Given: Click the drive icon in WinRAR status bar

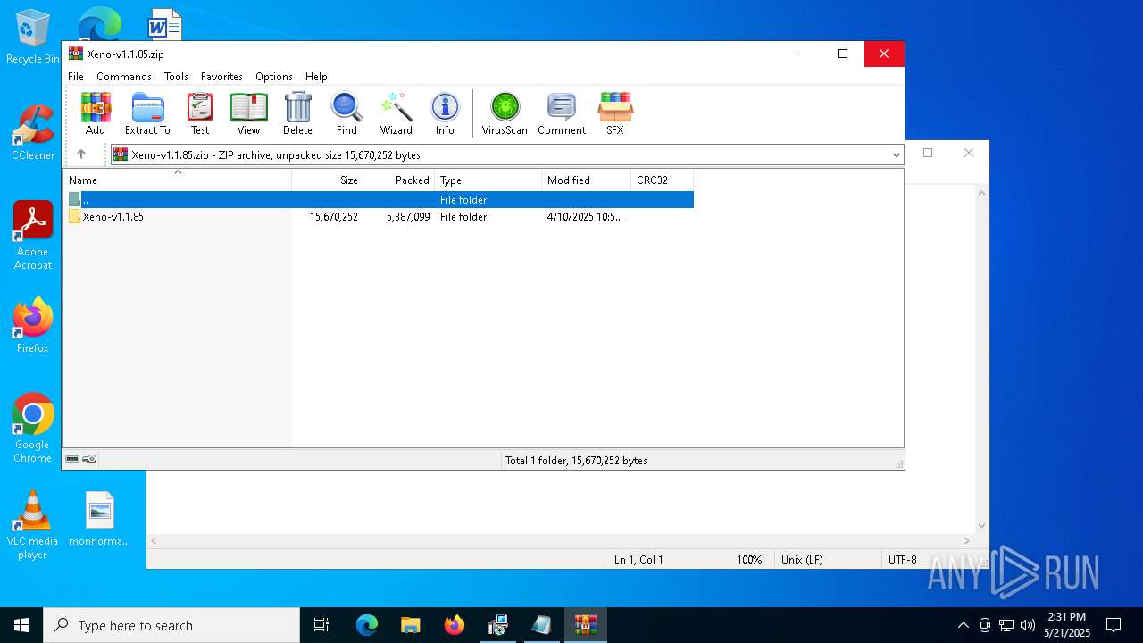Looking at the screenshot, I should (72, 459).
